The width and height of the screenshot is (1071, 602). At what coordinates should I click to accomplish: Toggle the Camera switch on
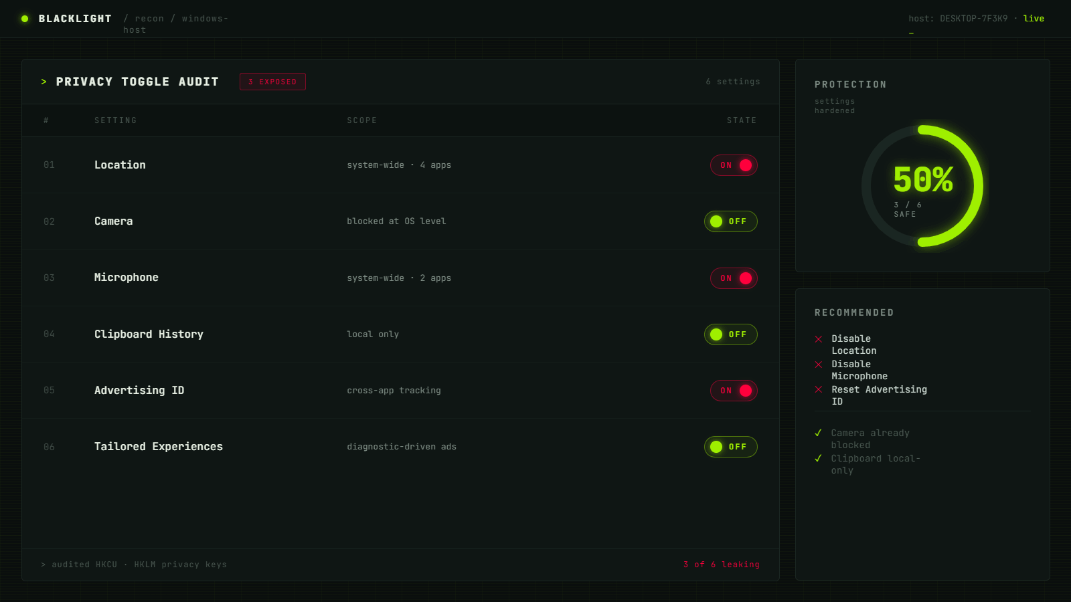(x=731, y=221)
